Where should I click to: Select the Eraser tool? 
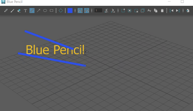pyautogui.click(x=19, y=10)
